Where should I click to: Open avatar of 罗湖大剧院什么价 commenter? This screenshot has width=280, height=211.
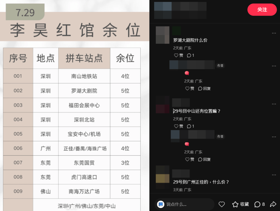click(162, 35)
